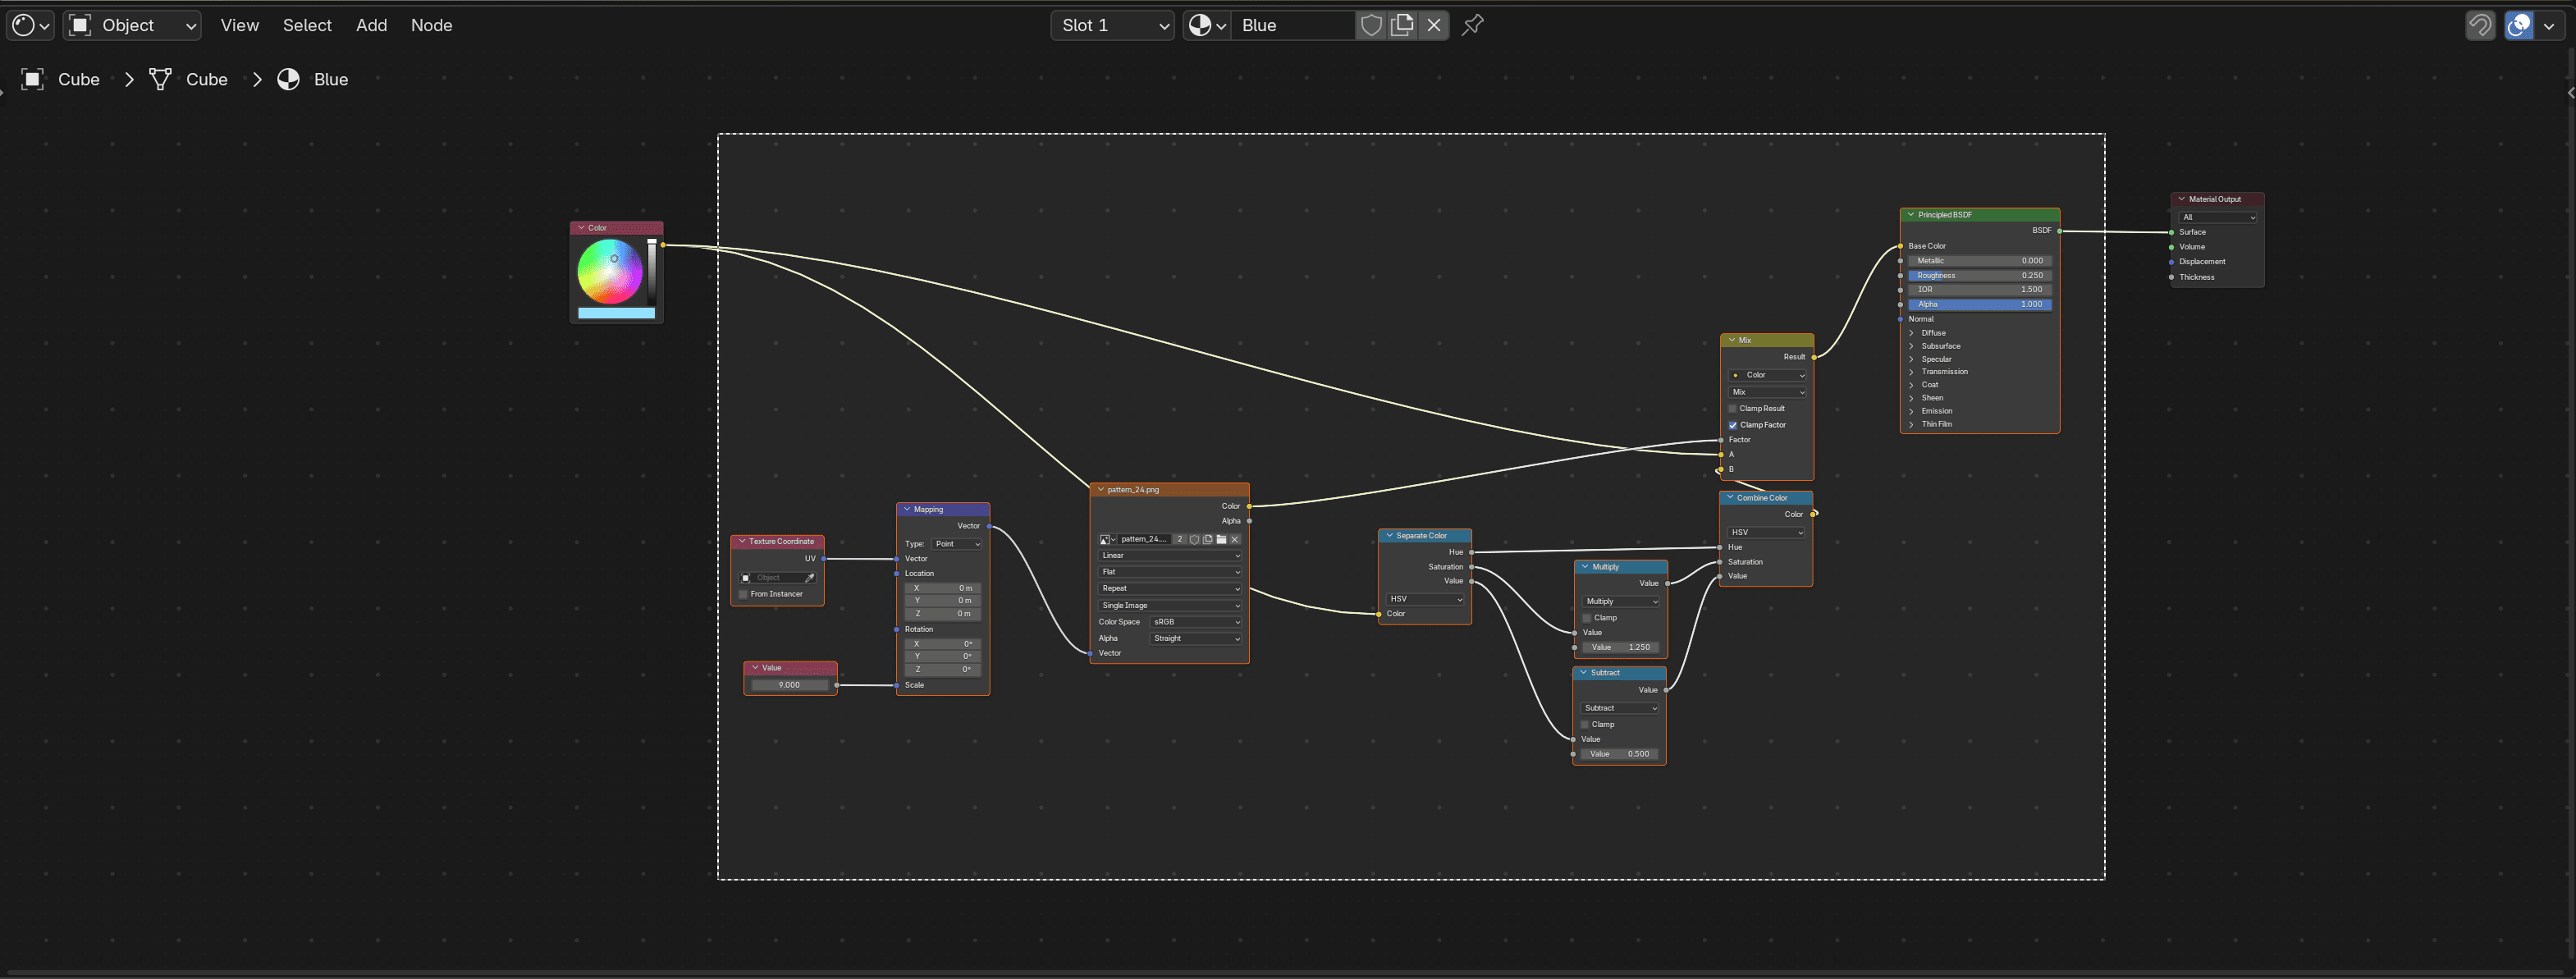Enable Clamp in the Multiply node
Screen dimensions: 2576x979
pyautogui.click(x=1586, y=618)
